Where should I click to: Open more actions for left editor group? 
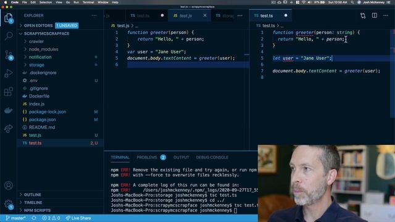[x=240, y=15]
